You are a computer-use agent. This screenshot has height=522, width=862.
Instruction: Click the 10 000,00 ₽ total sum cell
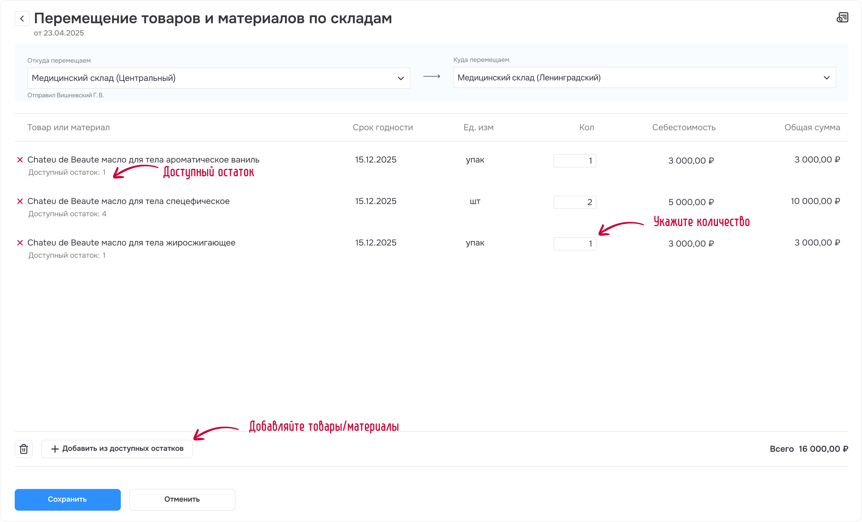815,201
